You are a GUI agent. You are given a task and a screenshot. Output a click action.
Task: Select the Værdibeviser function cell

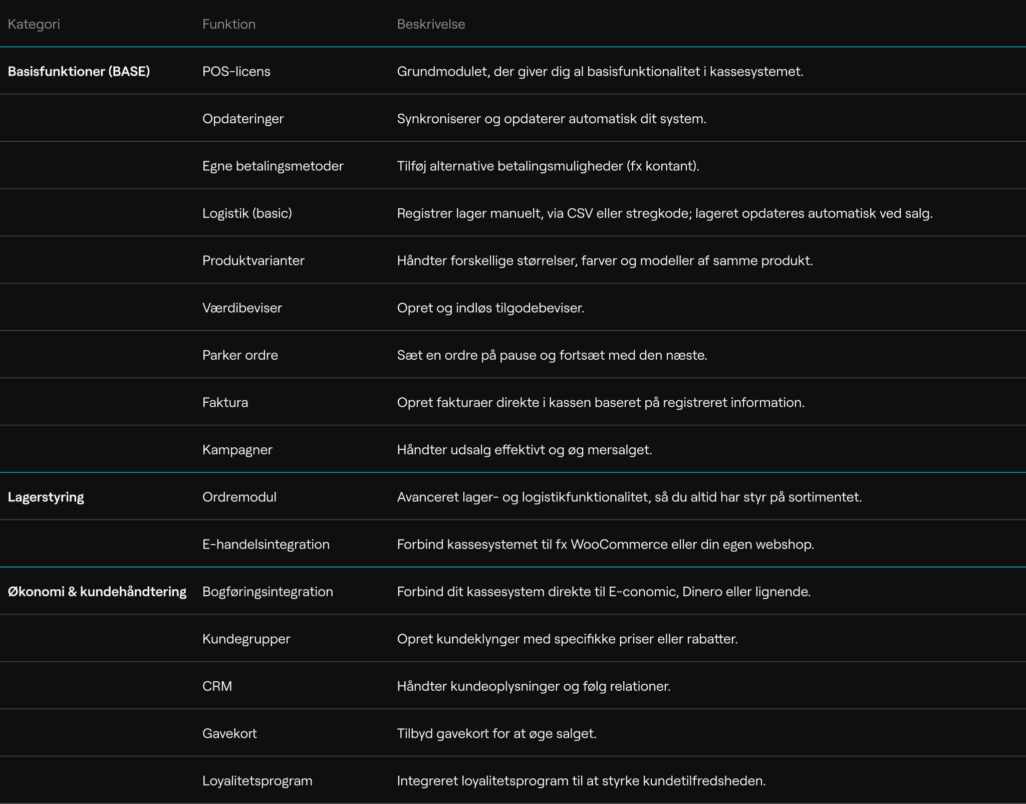[x=242, y=308]
